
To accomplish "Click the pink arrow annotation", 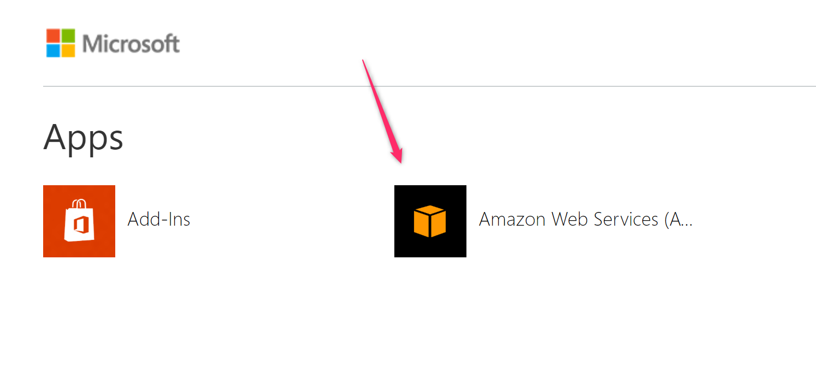I will coord(382,111).
